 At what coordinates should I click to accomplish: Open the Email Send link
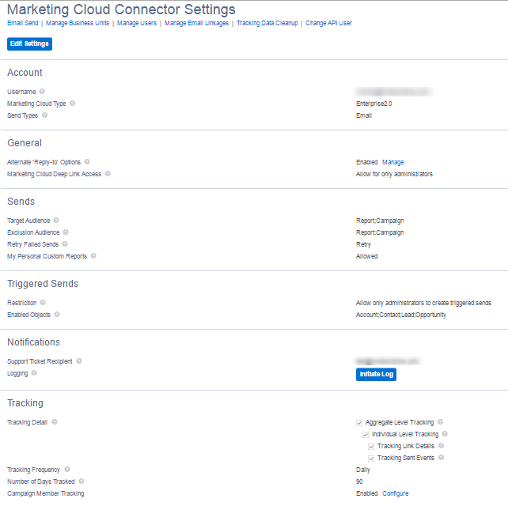23,23
